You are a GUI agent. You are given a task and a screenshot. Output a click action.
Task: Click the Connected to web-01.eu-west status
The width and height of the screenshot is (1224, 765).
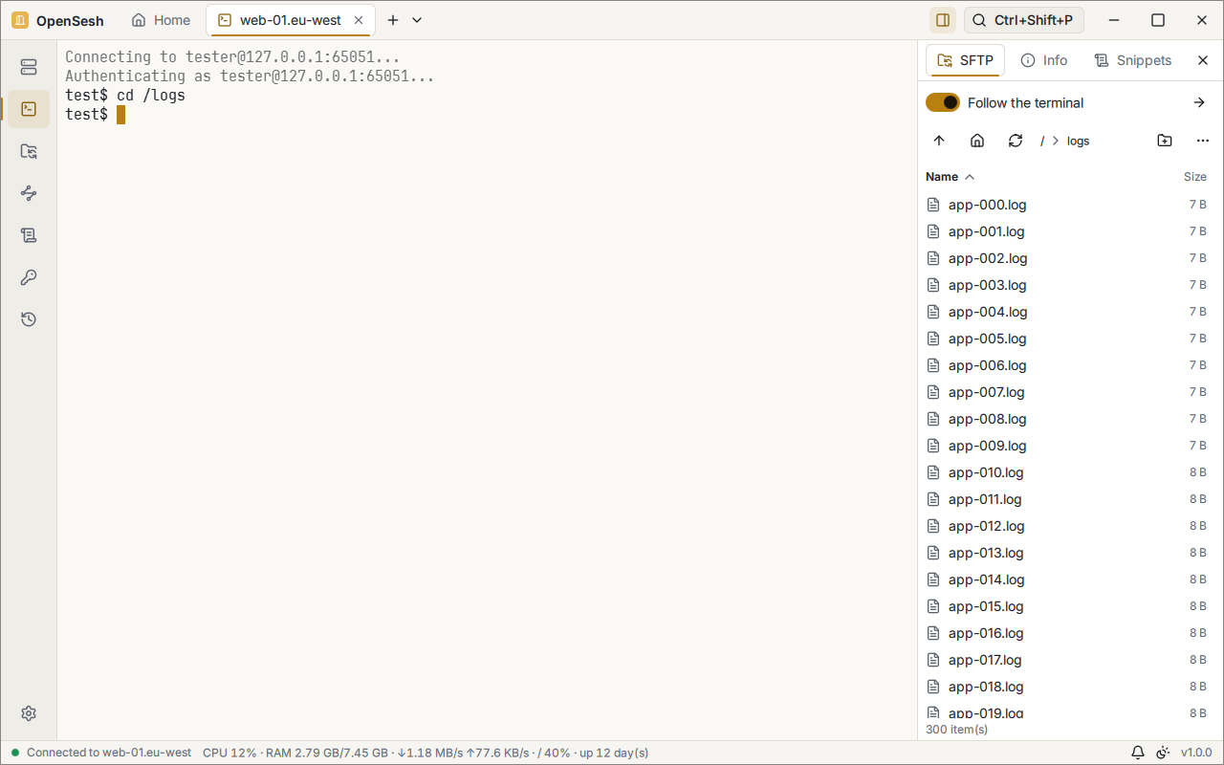tap(101, 753)
